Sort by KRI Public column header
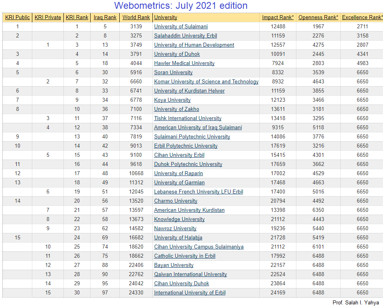The height and width of the screenshot is (308, 383). coord(17,17)
